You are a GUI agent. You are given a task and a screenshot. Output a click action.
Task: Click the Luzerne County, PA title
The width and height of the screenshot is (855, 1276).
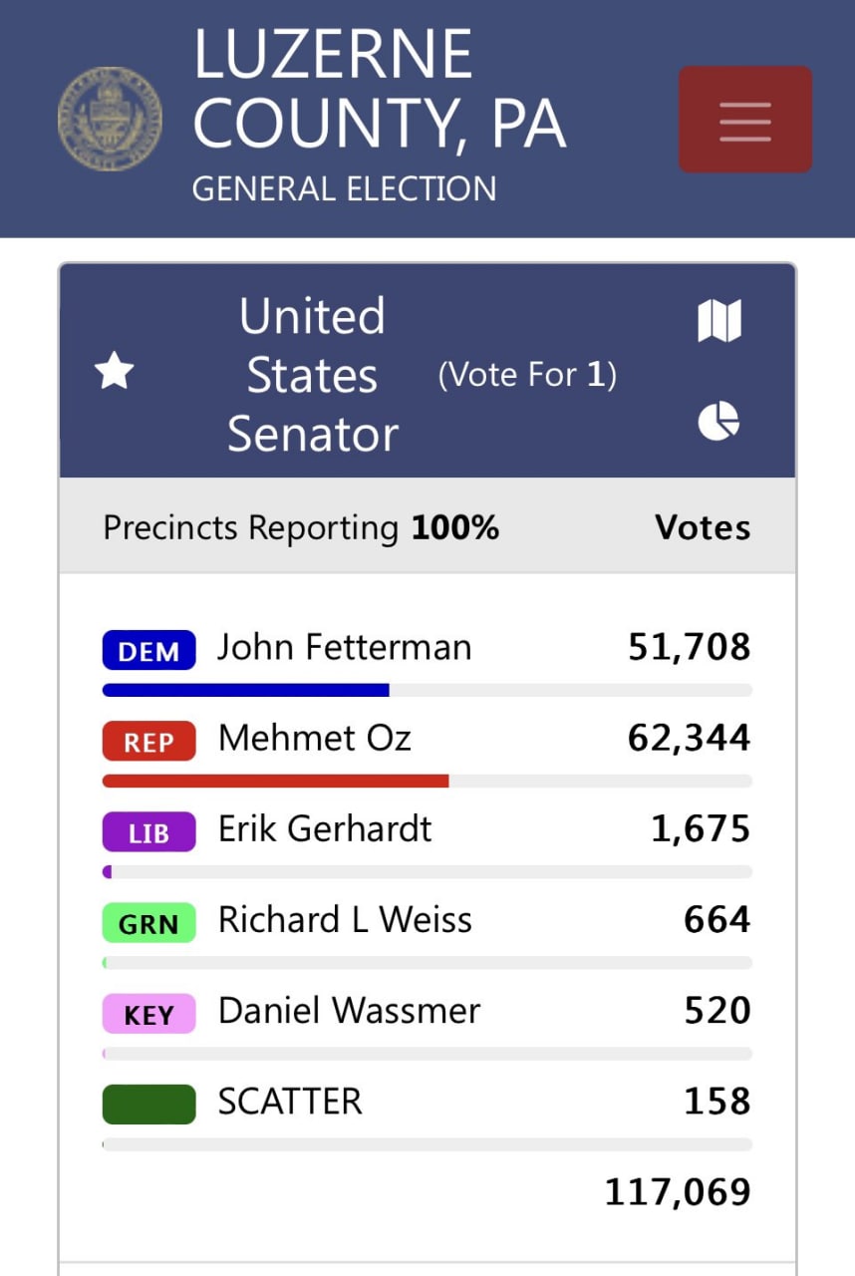click(x=379, y=90)
